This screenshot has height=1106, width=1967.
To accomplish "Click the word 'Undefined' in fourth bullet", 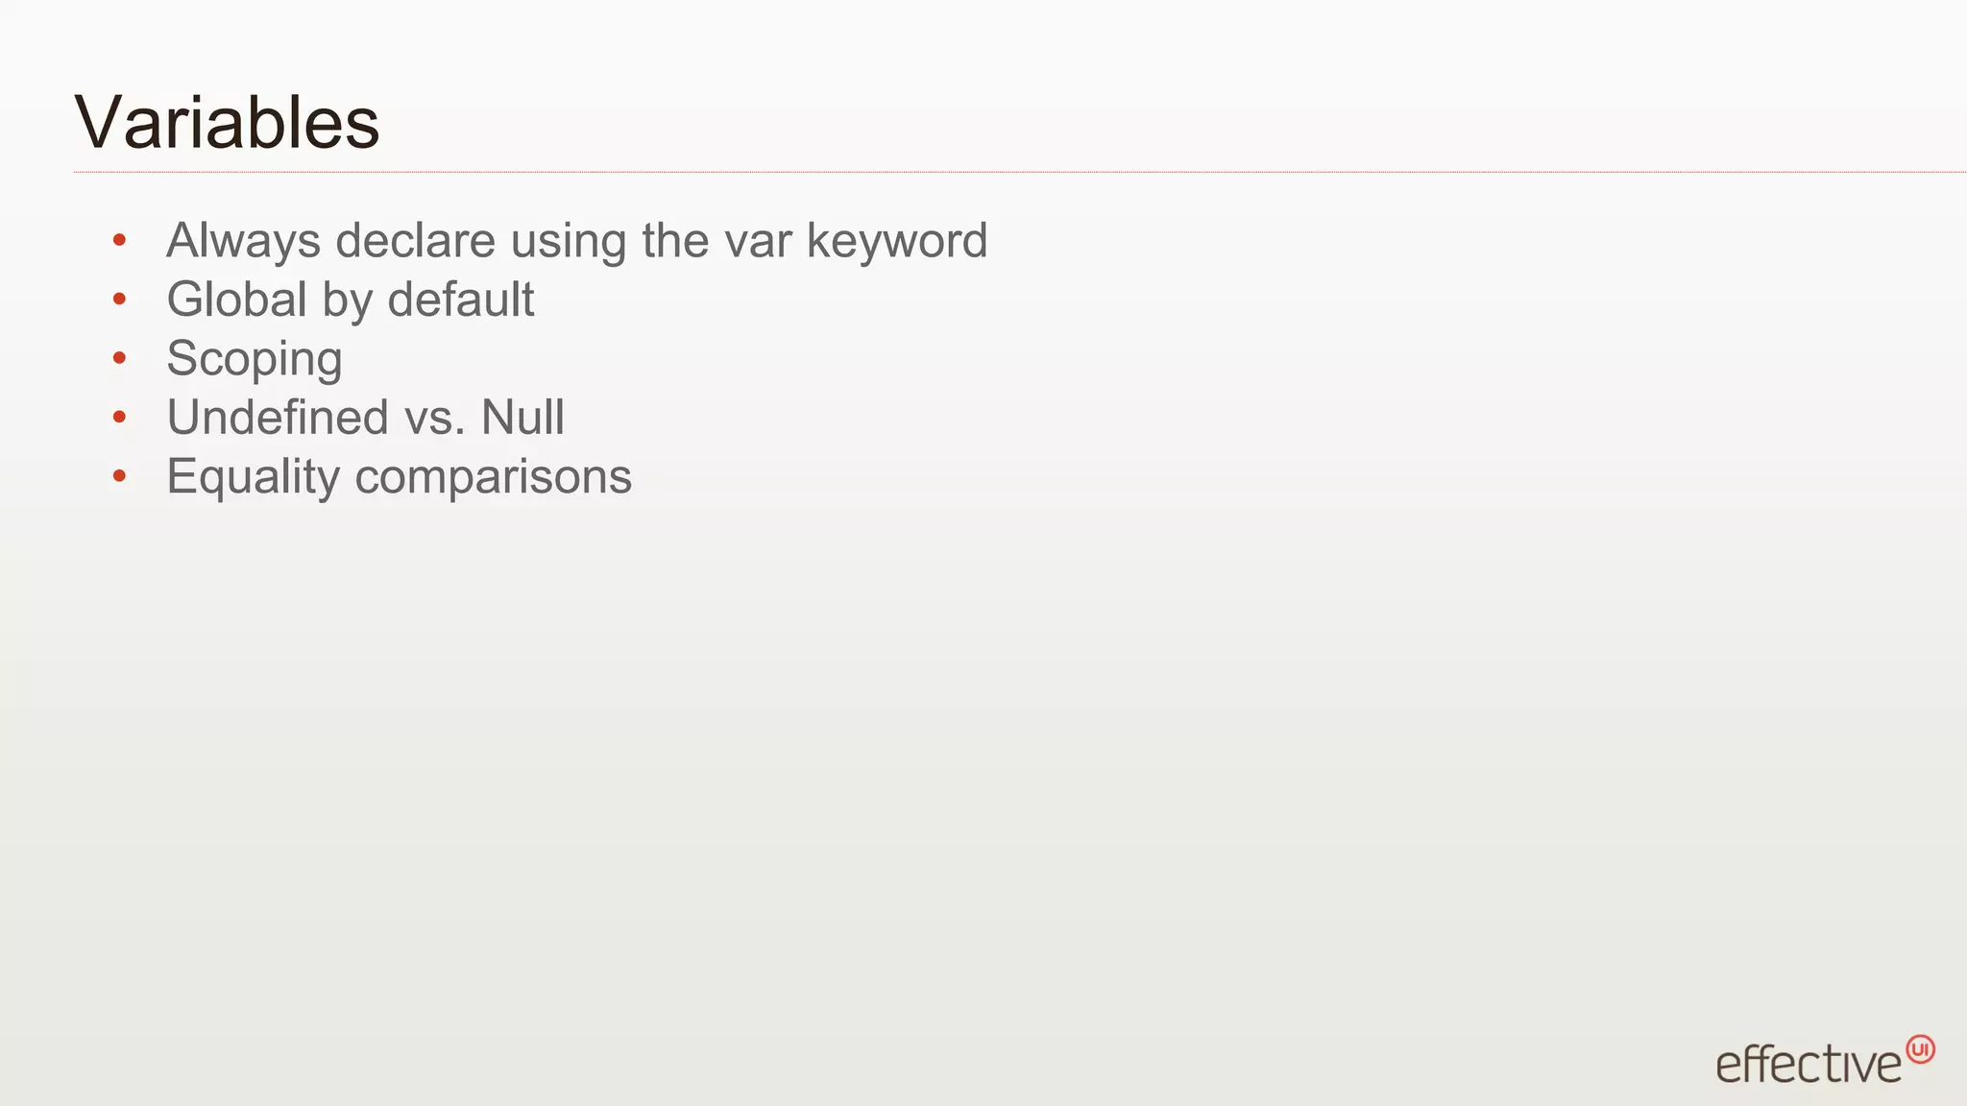I will [278, 418].
